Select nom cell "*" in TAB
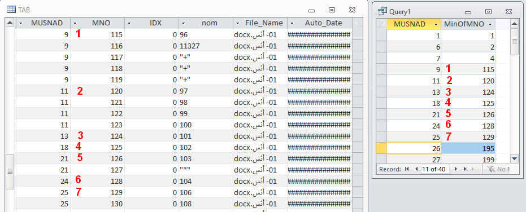 (206, 170)
